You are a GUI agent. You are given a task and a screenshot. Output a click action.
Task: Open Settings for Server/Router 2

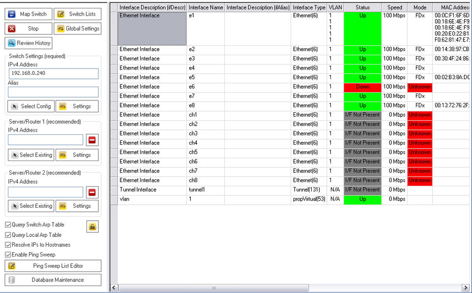[x=77, y=206]
